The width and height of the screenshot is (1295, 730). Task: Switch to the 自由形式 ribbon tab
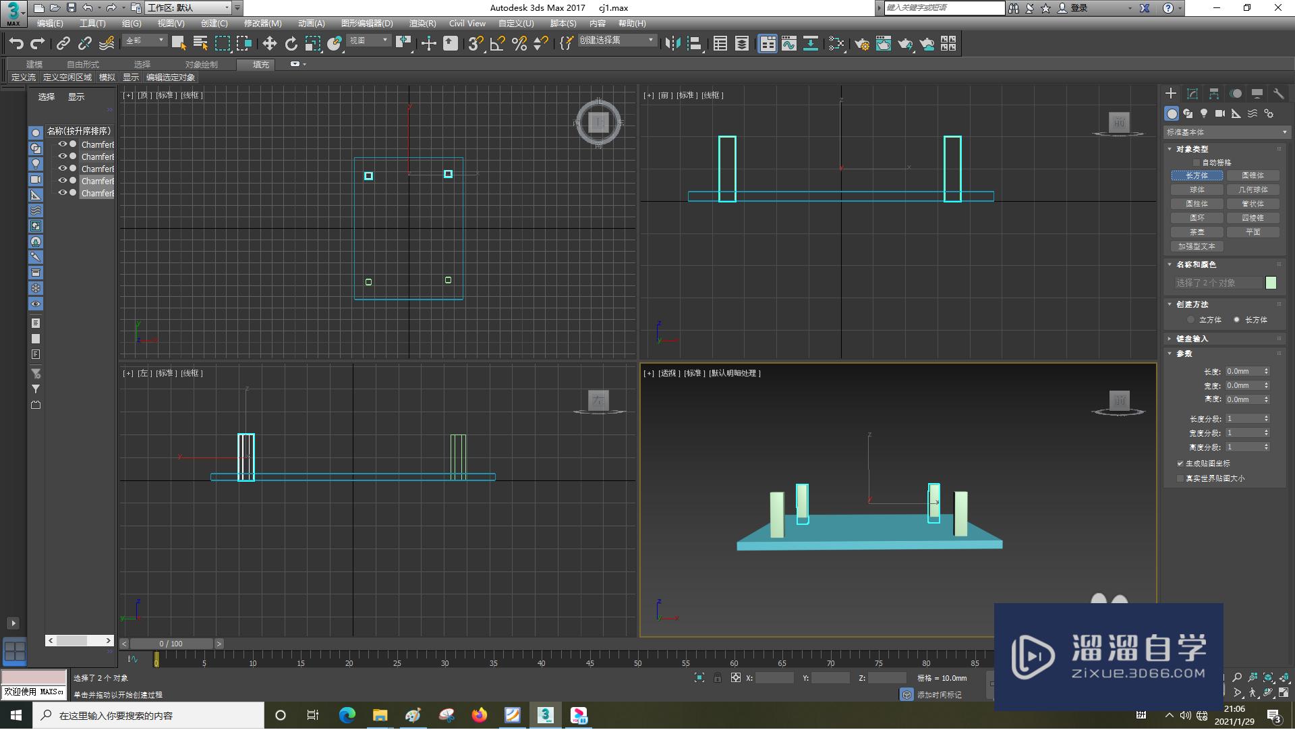click(x=82, y=65)
